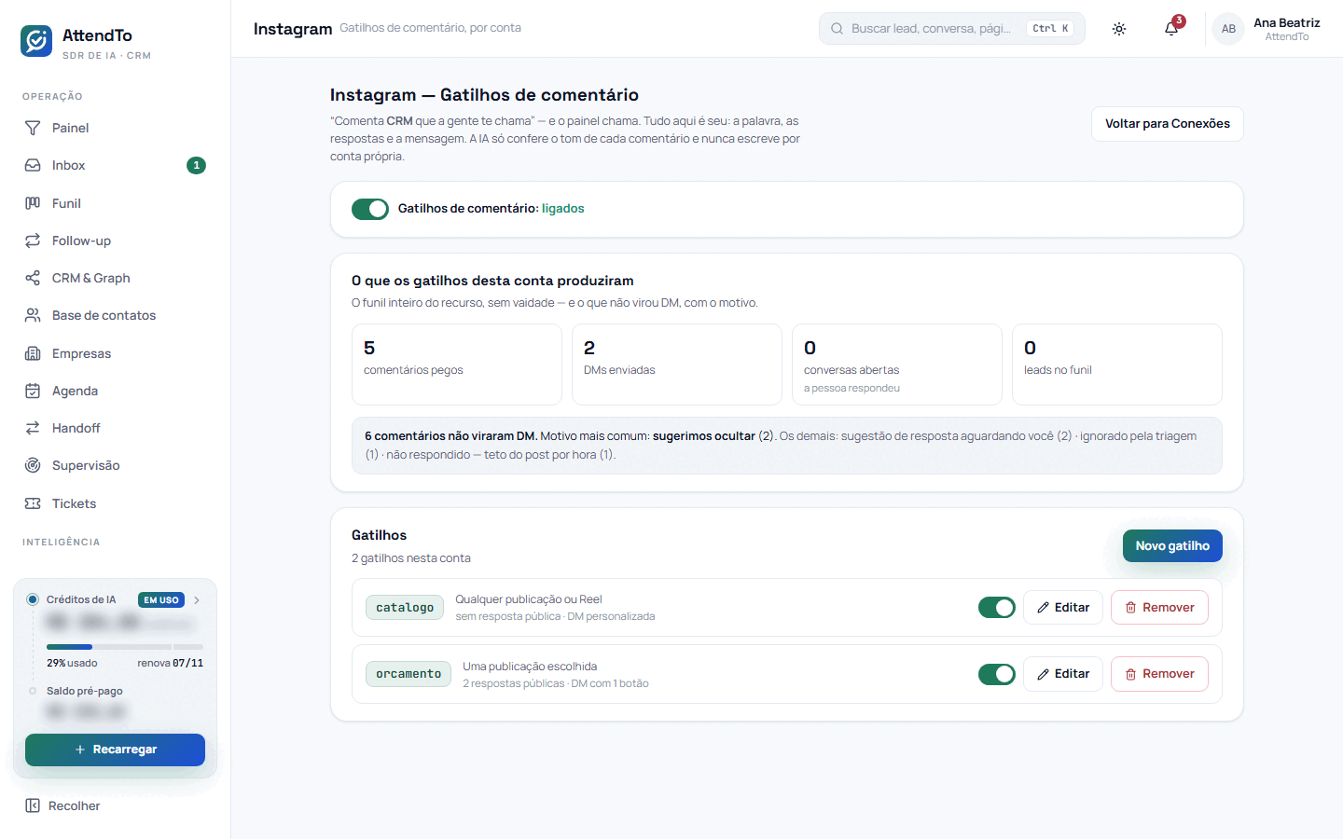Click the trash icon for orcamento
Viewport: 1343px width, 839px height.
tap(1130, 674)
